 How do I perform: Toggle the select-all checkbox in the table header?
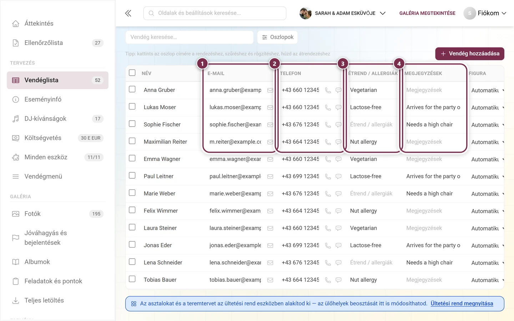(132, 73)
